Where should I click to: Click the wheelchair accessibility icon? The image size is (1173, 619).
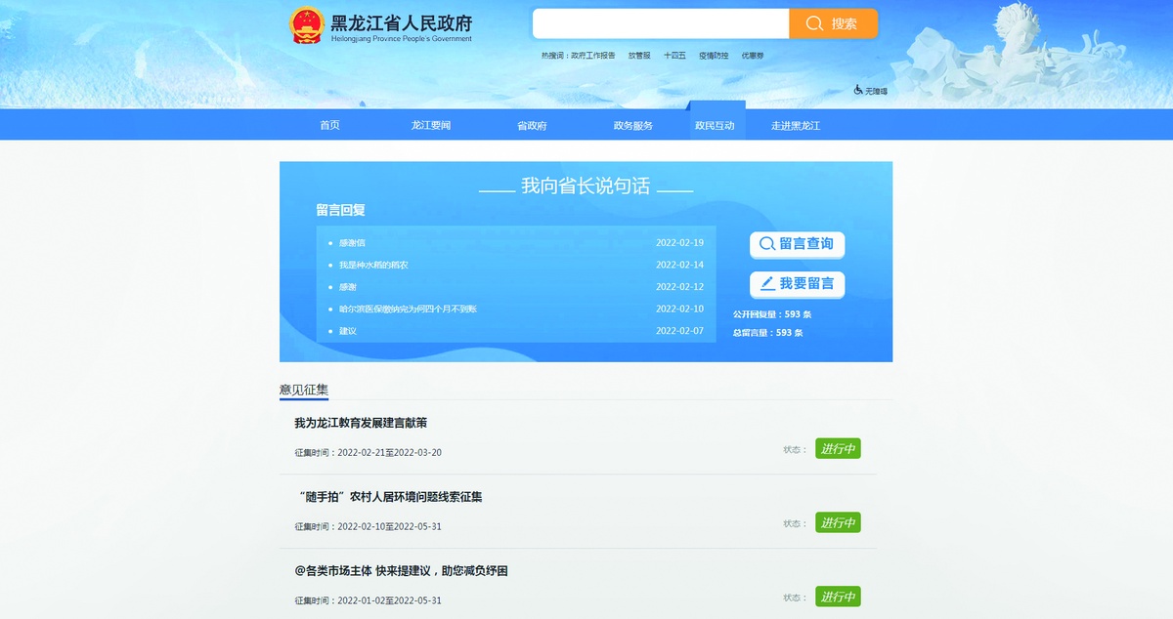pyautogui.click(x=858, y=90)
